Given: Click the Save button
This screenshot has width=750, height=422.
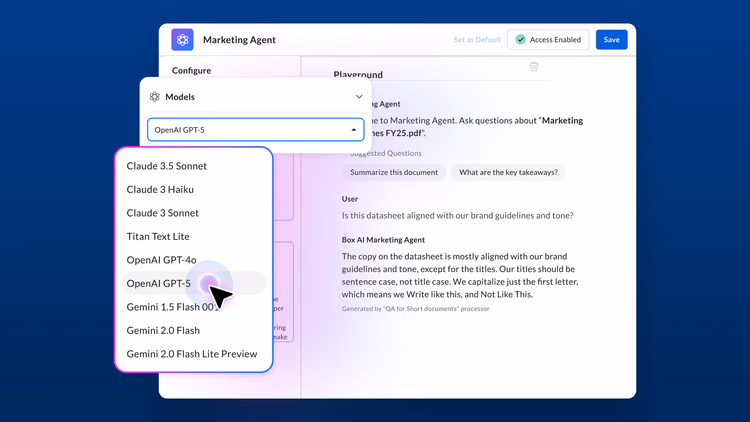Looking at the screenshot, I should pyautogui.click(x=611, y=40).
